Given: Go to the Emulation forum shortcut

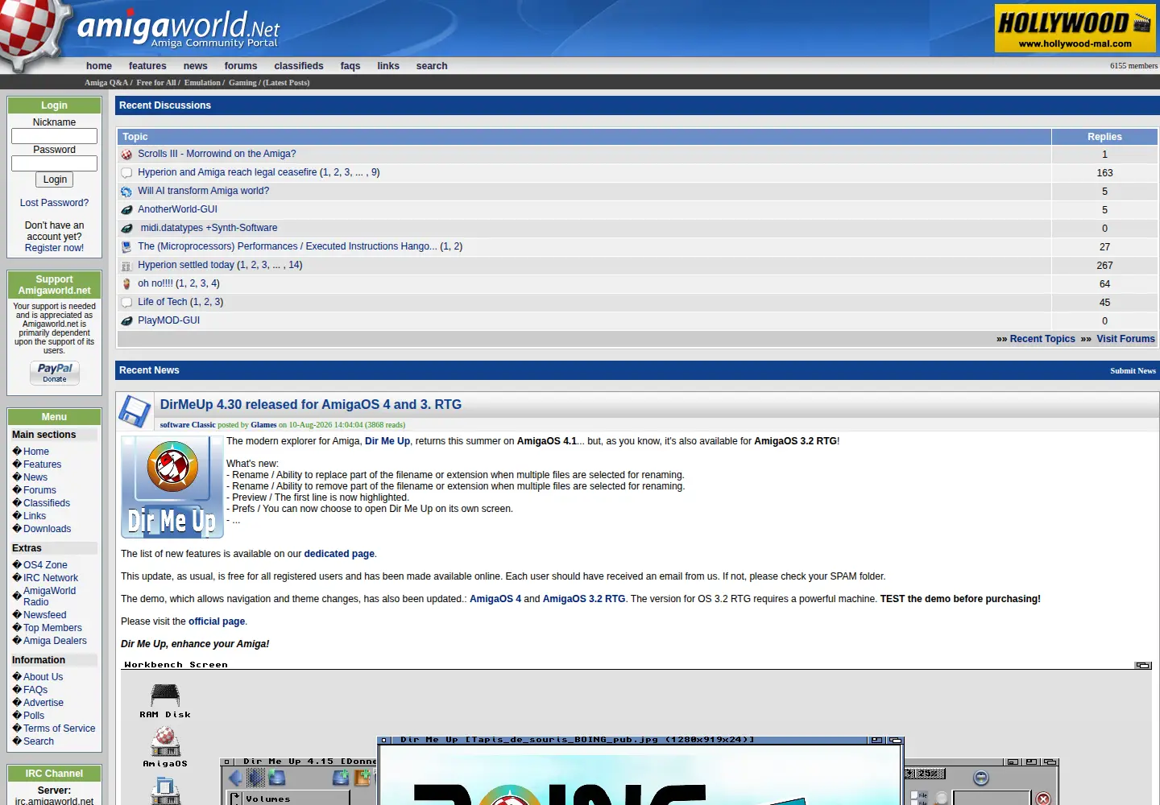Looking at the screenshot, I should coord(202,83).
